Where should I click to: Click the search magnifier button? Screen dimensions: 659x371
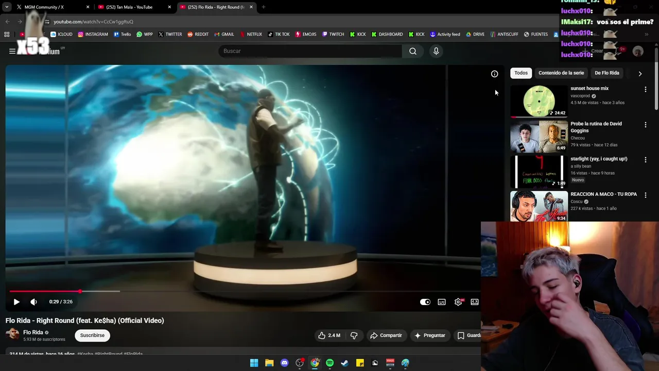(413, 51)
